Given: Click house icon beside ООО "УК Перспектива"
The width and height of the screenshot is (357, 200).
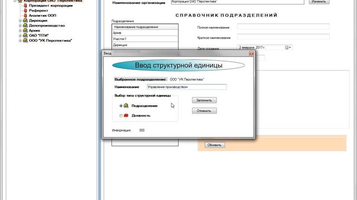Looking at the screenshot, I should pyautogui.click(x=25, y=41).
